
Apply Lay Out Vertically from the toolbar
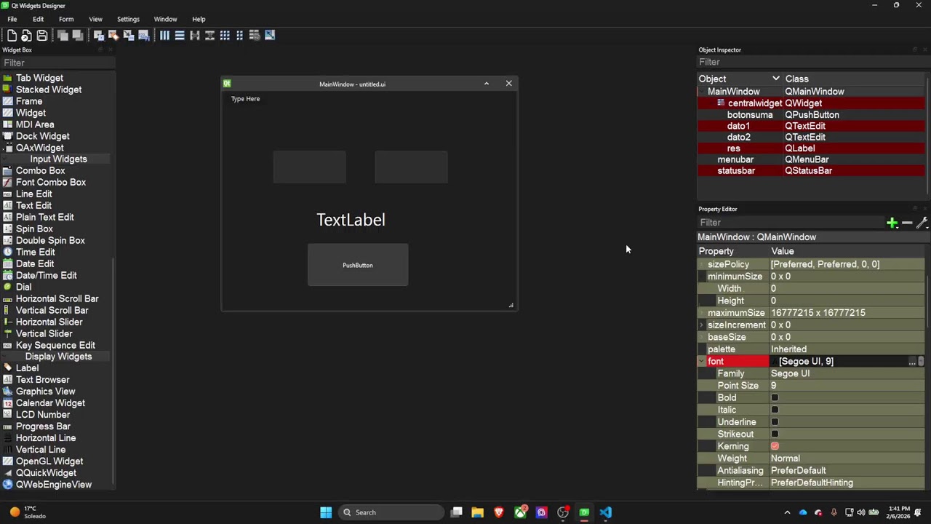[x=180, y=35]
